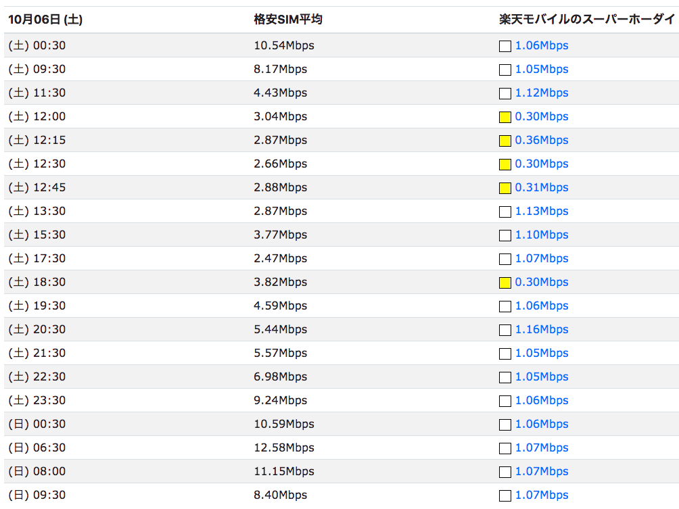Viewport: 679px width, 509px height.
Task: Click the white box in Sunday 06:30 row
Action: pos(505,448)
